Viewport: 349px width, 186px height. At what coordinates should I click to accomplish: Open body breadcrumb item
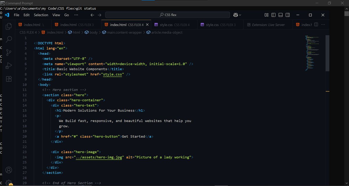(91, 32)
